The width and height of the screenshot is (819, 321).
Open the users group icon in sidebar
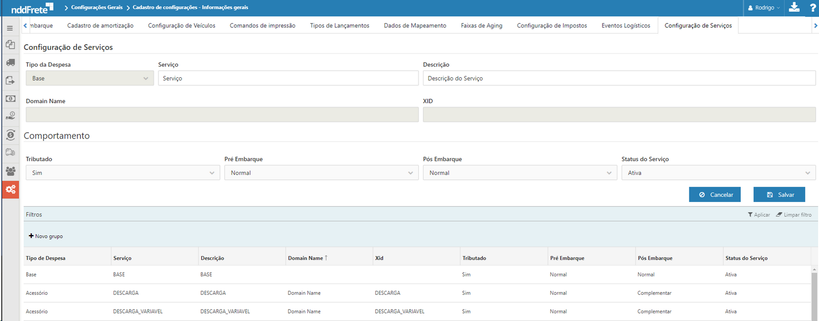coord(10,171)
